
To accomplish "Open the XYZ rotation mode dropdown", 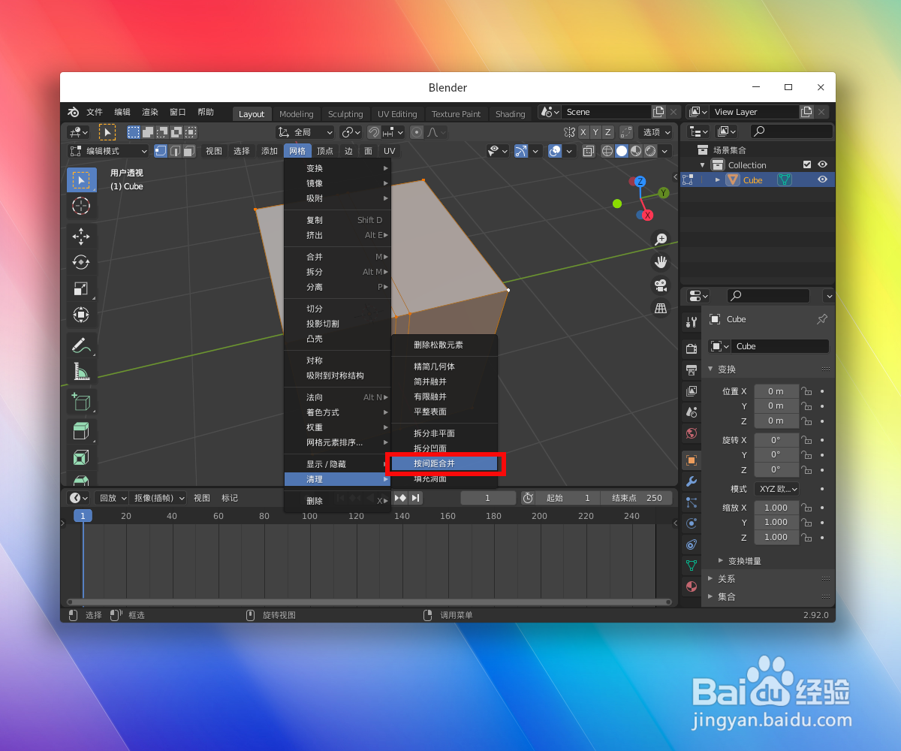I will [776, 489].
